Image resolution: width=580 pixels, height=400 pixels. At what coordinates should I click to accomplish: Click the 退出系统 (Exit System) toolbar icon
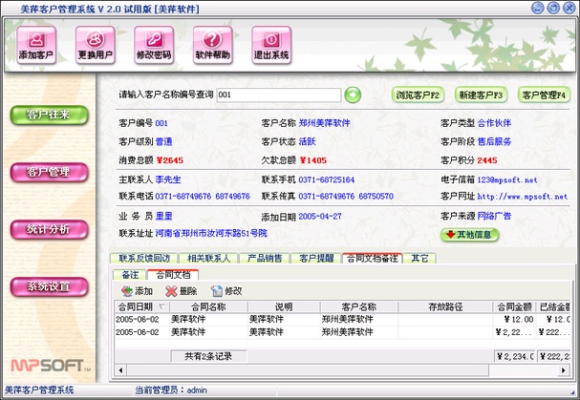pos(270,42)
